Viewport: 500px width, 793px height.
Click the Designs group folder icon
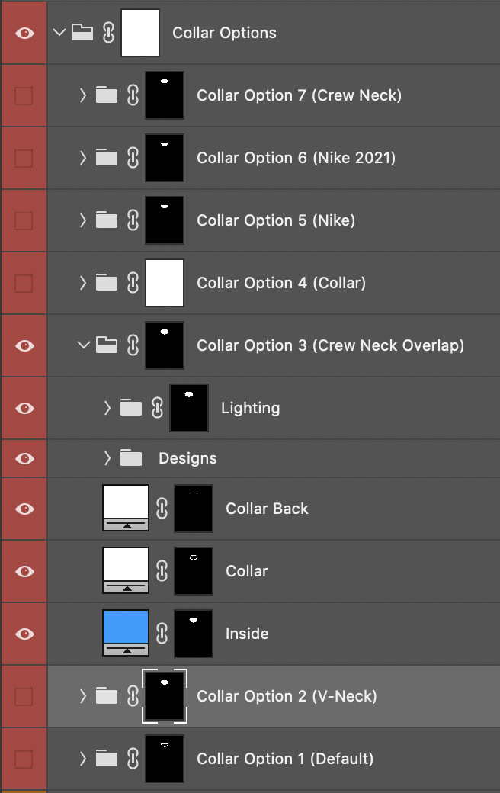coord(131,458)
